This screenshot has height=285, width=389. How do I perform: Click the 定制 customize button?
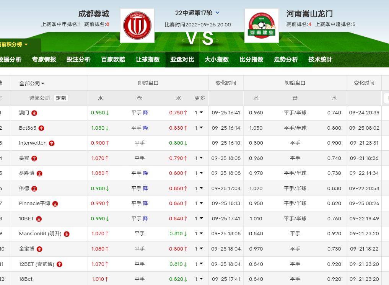point(61,98)
